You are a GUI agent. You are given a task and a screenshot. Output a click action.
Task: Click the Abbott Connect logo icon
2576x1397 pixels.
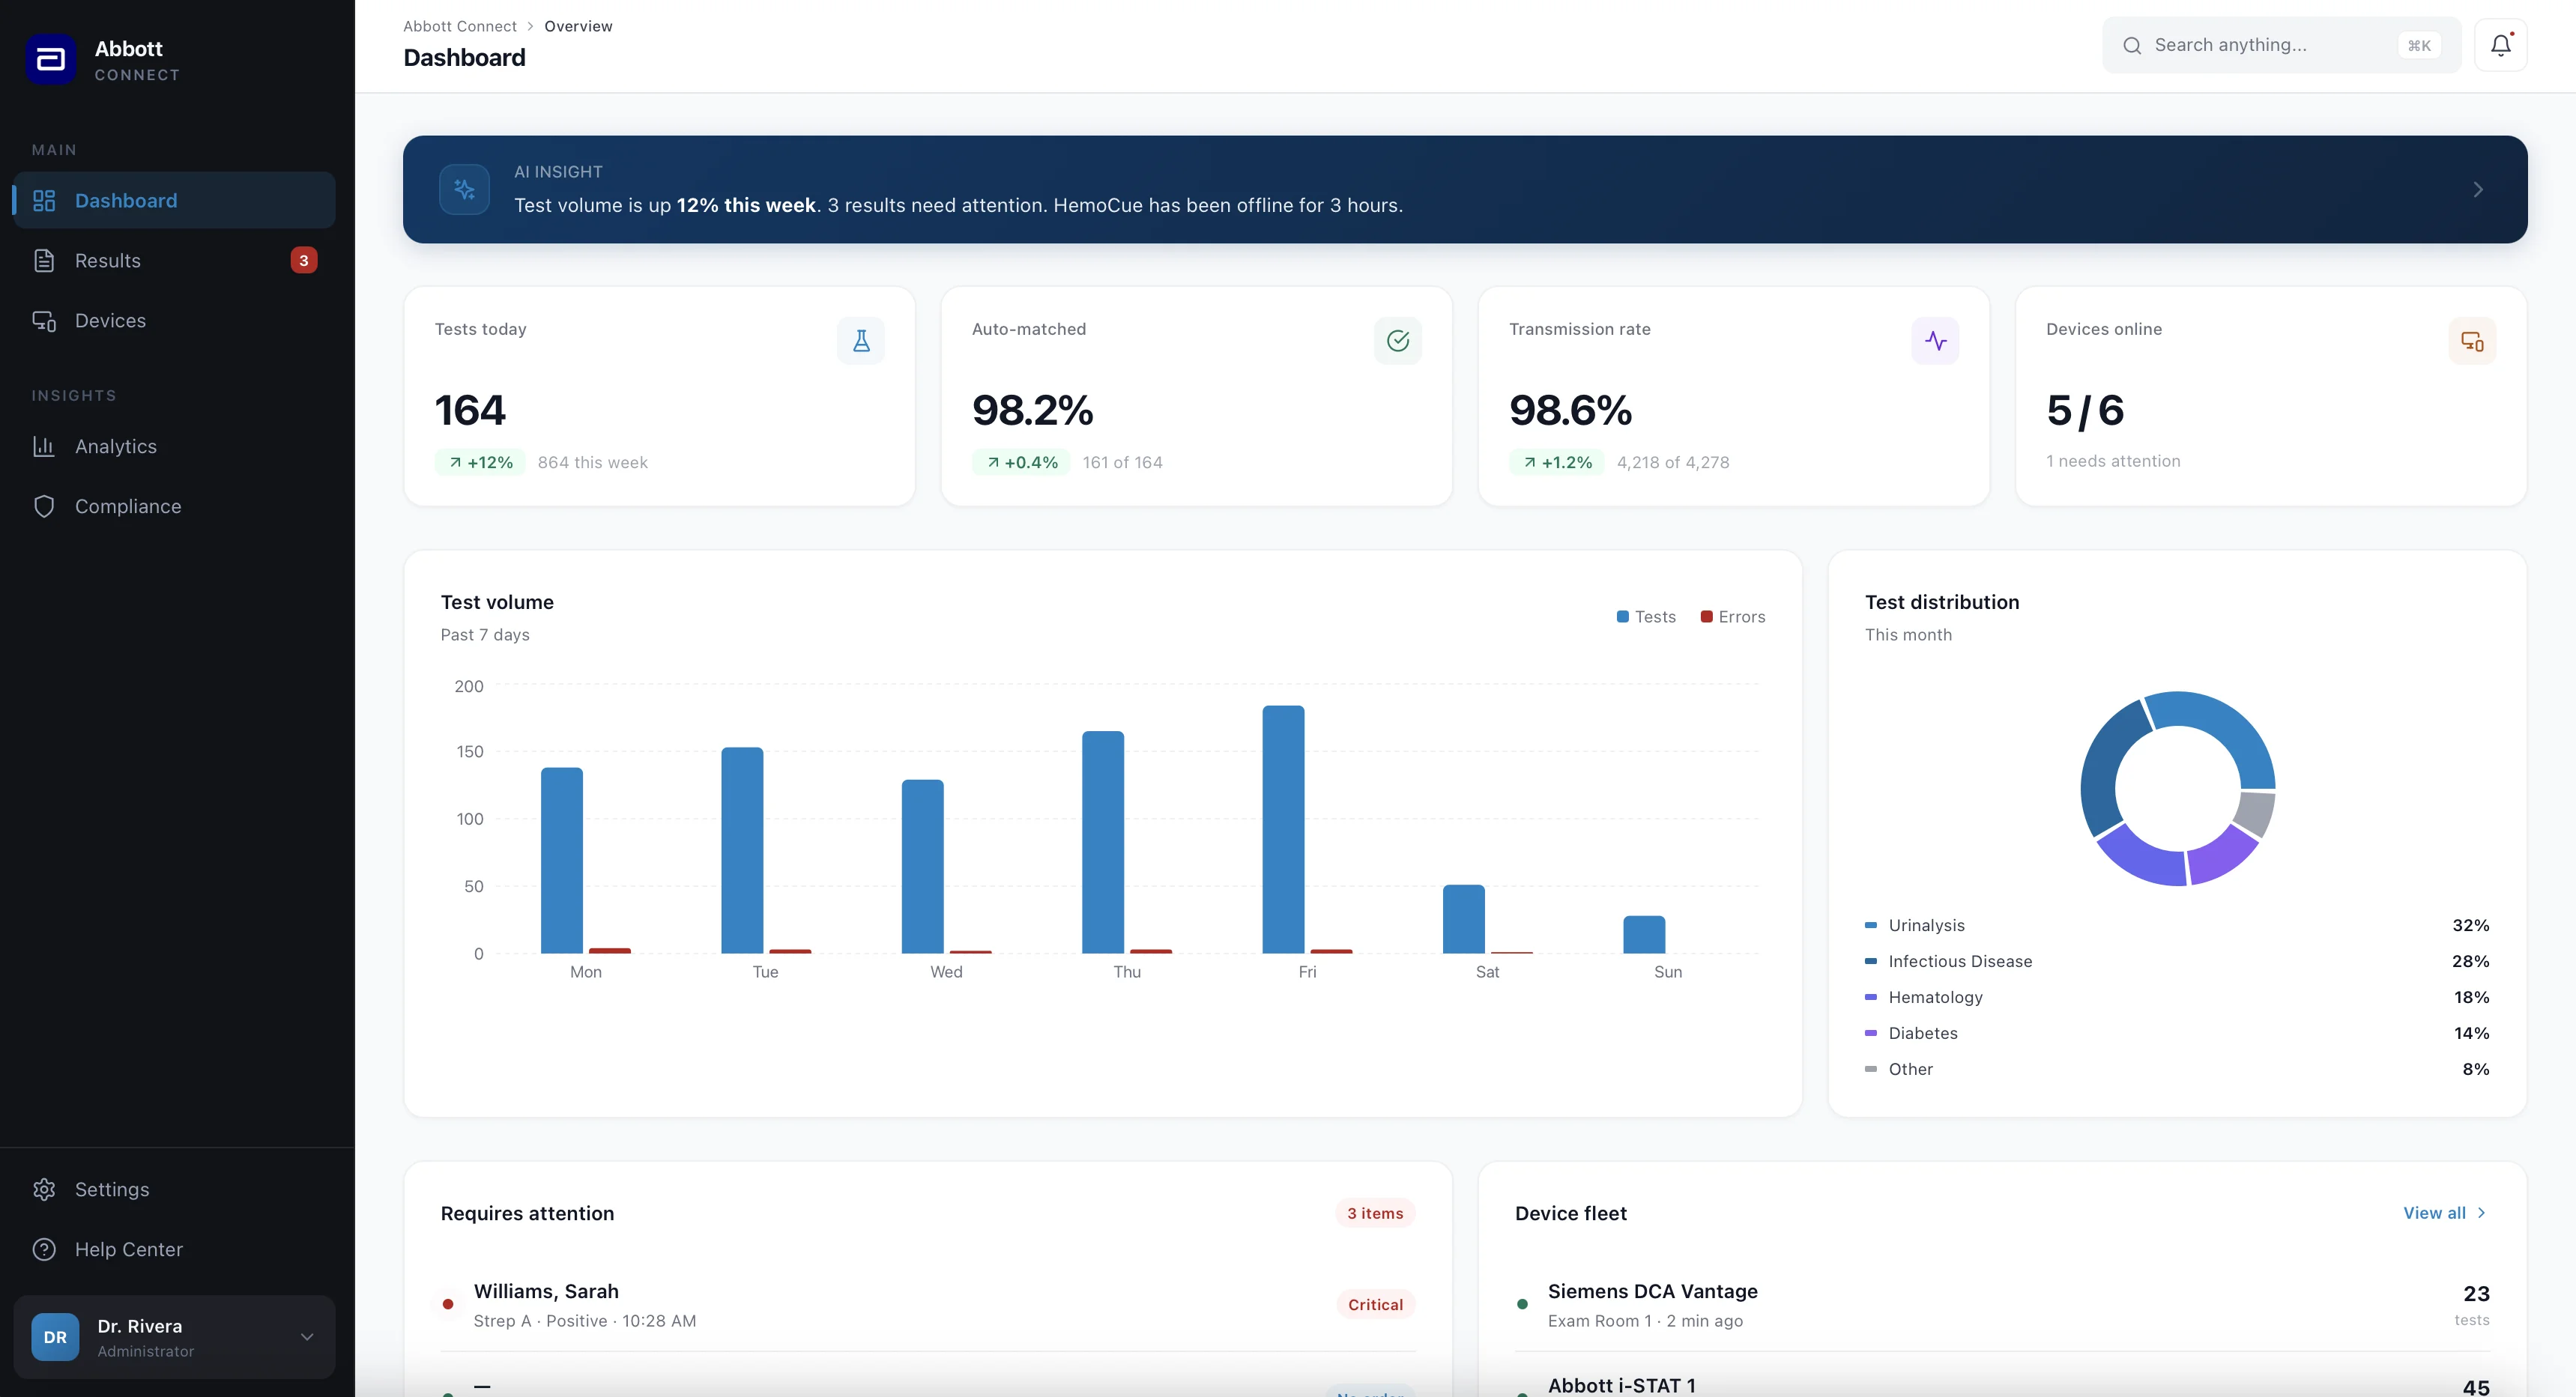click(50, 60)
